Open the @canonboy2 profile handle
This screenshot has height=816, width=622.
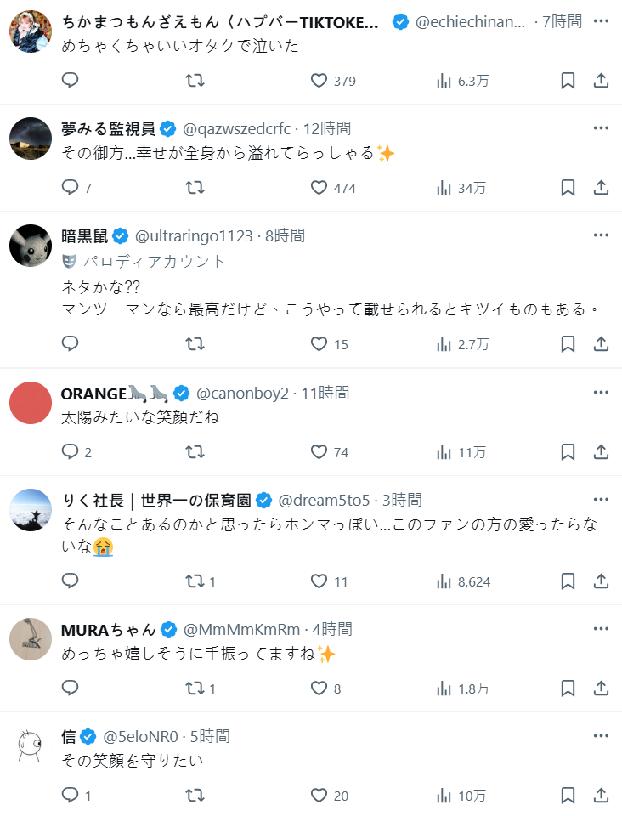click(x=243, y=393)
